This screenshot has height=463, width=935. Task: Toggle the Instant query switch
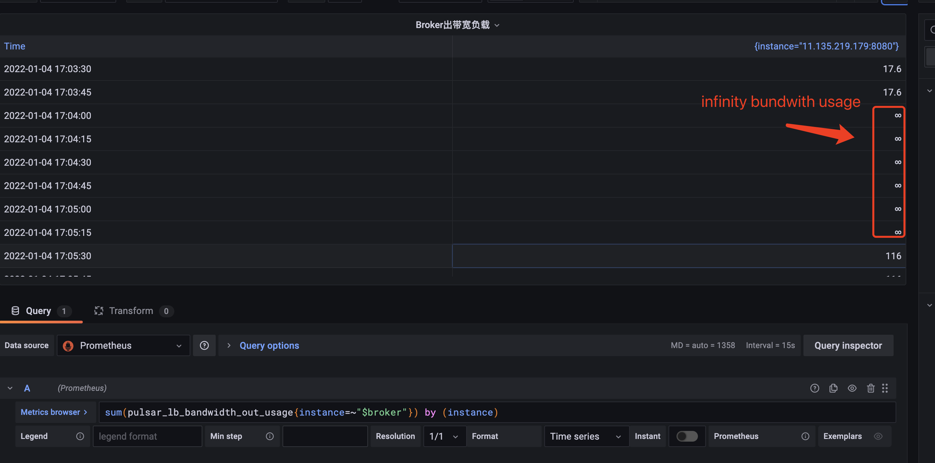[x=687, y=436]
